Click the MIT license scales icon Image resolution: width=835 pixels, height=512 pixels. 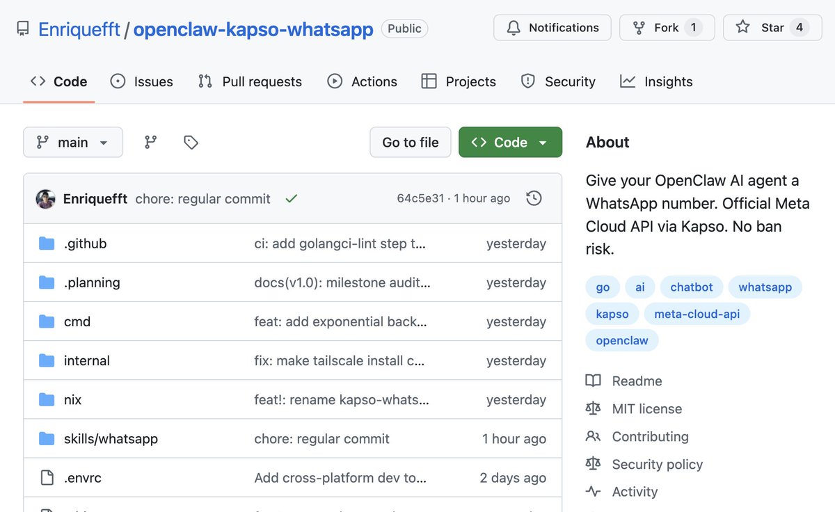tap(593, 408)
